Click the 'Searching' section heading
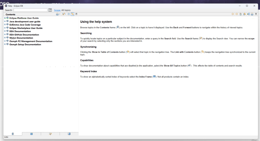This screenshot has width=260, height=141. [x=86, y=33]
